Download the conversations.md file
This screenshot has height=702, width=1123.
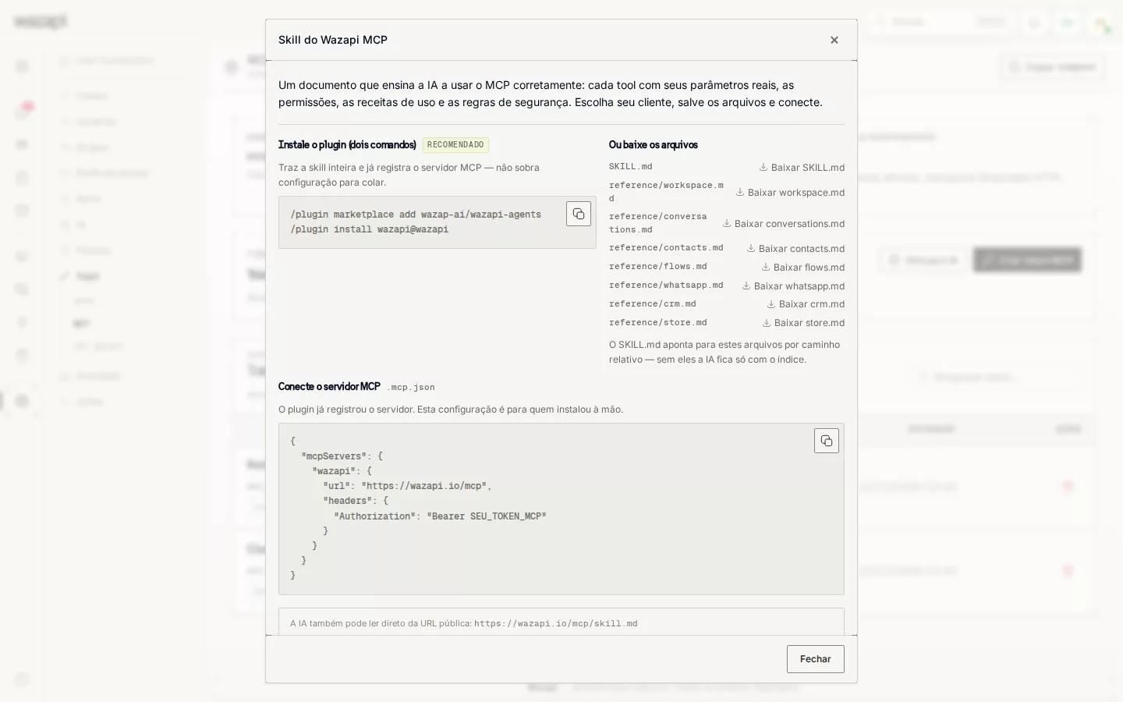pyautogui.click(x=784, y=224)
